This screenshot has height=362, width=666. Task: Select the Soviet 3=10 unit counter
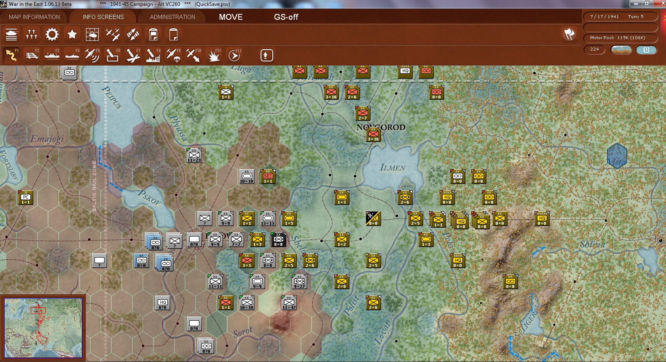pos(331,92)
